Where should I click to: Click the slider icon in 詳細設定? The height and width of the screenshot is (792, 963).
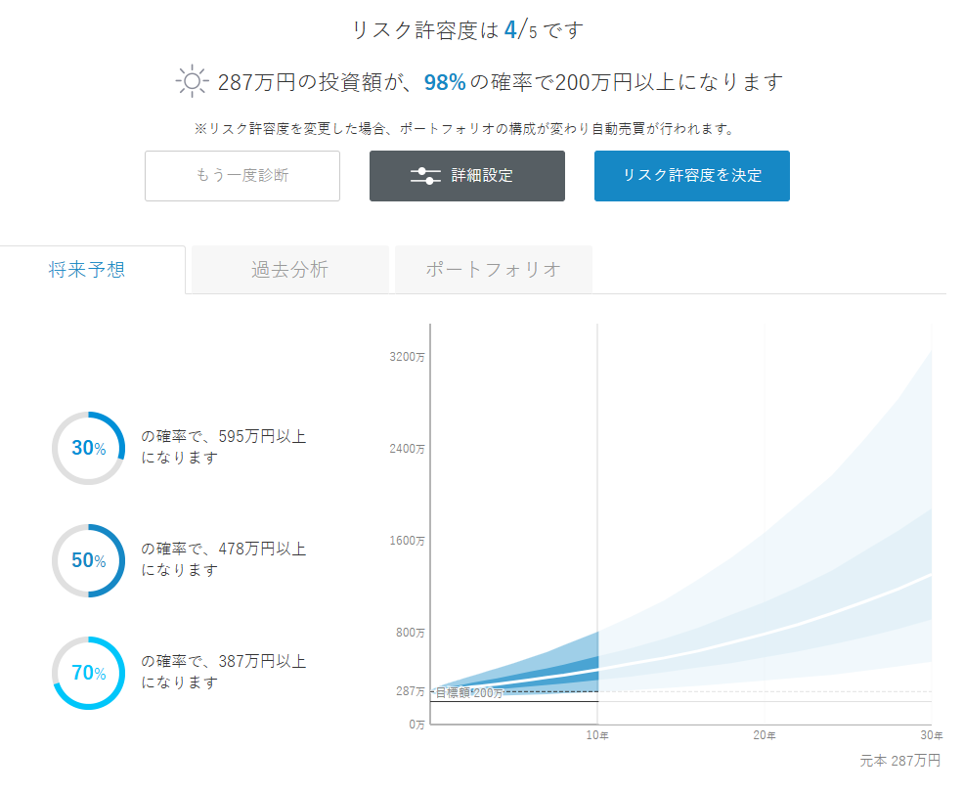(x=425, y=176)
